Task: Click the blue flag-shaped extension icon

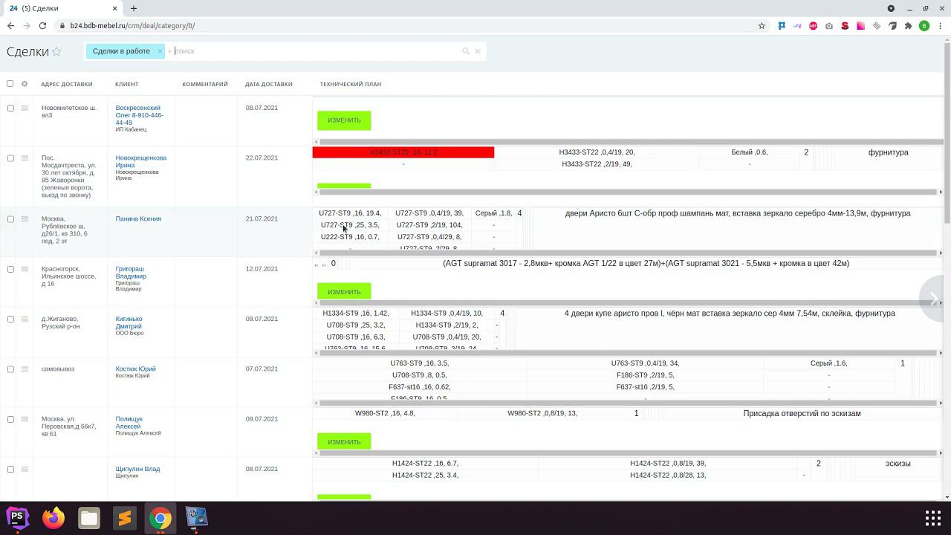Action: pyautogui.click(x=782, y=25)
